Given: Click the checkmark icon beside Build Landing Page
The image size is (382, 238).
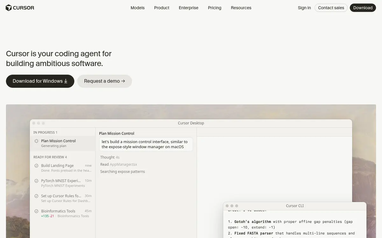Looking at the screenshot, I should [36, 166].
